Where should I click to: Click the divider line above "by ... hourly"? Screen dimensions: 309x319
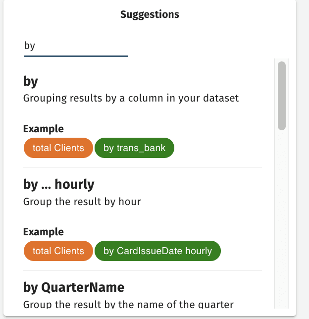143,167
